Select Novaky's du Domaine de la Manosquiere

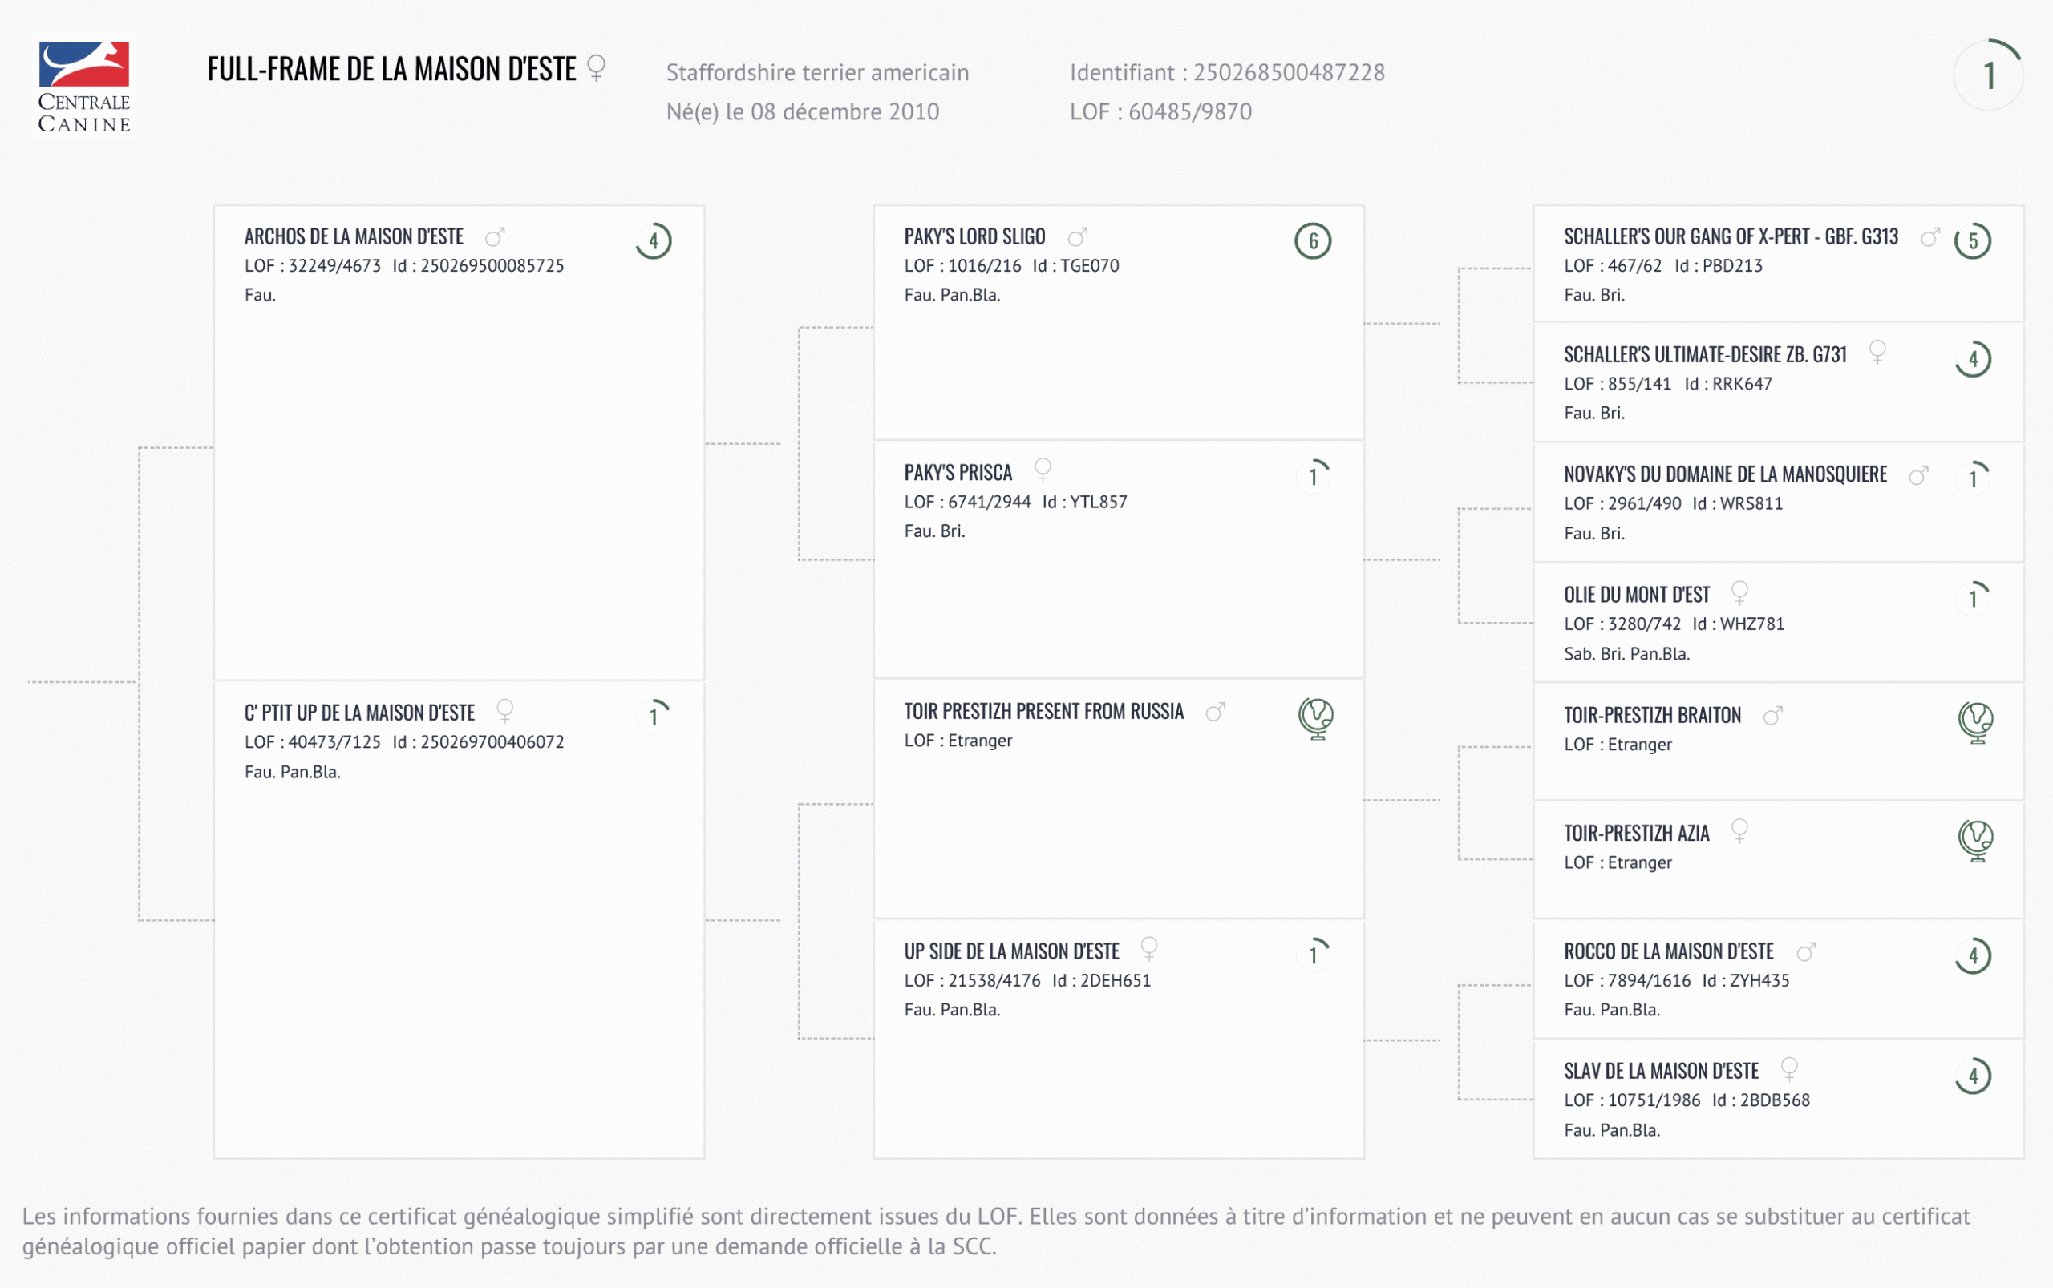pyautogui.click(x=1725, y=474)
